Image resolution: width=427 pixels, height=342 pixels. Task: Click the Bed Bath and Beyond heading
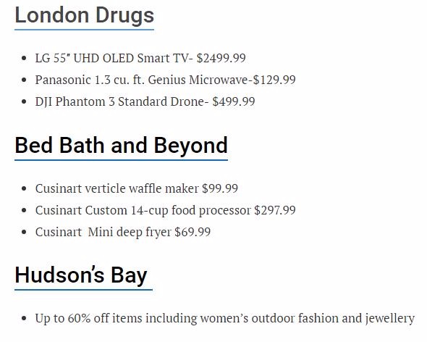point(121,146)
